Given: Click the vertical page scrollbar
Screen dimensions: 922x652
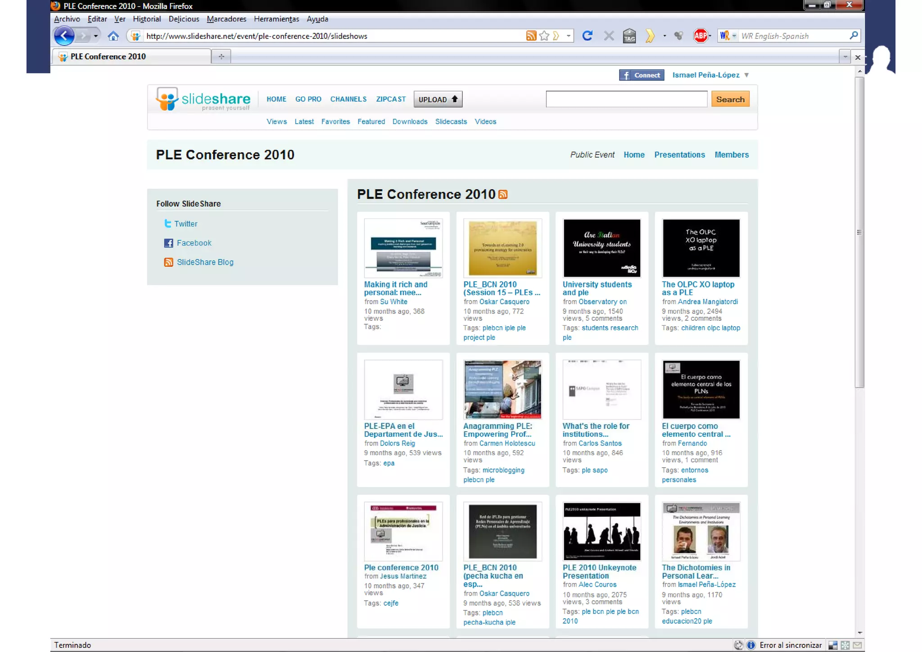Looking at the screenshot, I should pos(859,232).
